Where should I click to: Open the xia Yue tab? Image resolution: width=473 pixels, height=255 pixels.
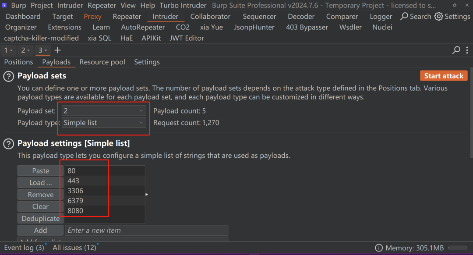pyautogui.click(x=212, y=28)
